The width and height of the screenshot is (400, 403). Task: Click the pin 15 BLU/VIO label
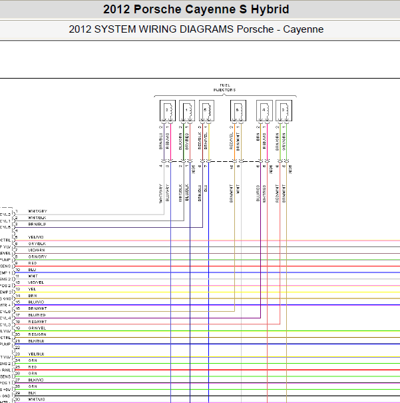point(36,302)
